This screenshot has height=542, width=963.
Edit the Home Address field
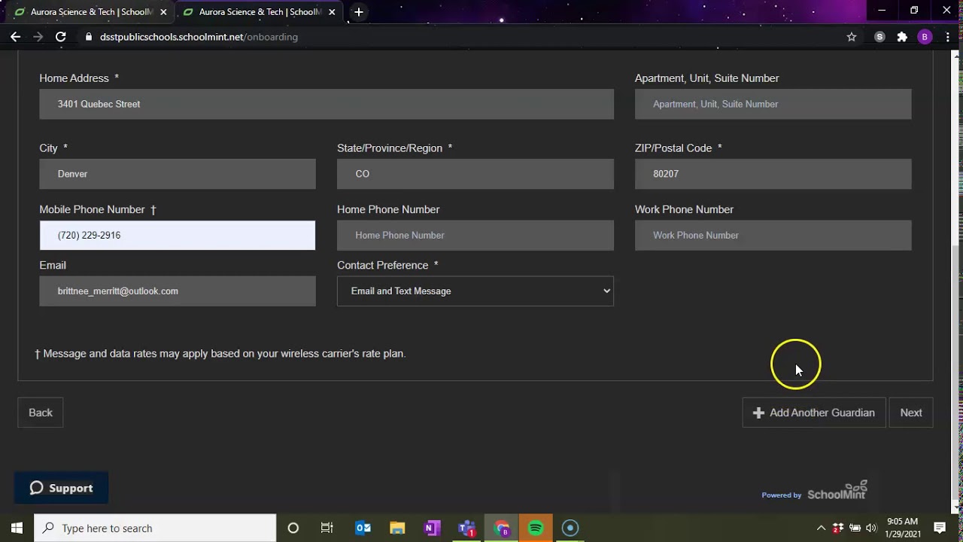(x=327, y=104)
